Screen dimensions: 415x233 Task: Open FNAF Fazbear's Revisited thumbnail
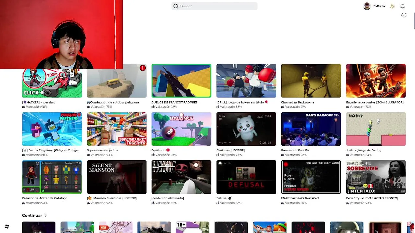click(311, 177)
